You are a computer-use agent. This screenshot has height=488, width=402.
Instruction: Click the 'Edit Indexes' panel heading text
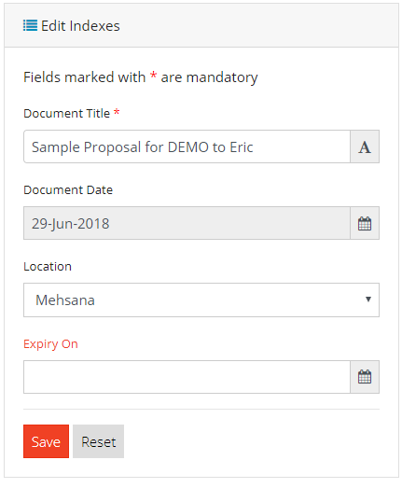pos(80,26)
